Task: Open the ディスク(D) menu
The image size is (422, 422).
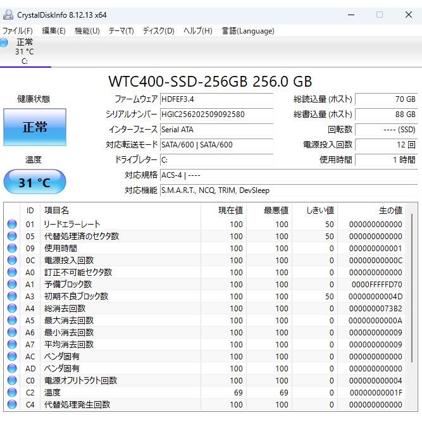Action: [159, 31]
